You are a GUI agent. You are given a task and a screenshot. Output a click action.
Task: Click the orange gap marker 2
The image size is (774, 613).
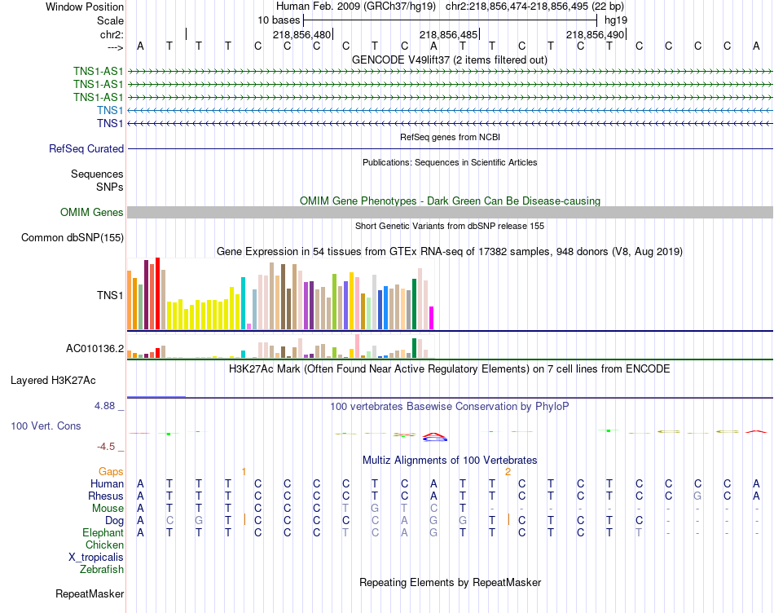coord(508,472)
